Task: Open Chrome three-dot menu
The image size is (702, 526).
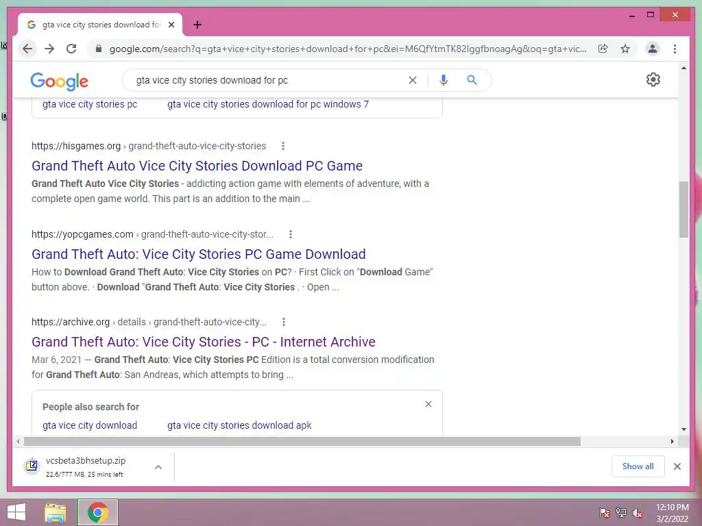Action: click(675, 49)
